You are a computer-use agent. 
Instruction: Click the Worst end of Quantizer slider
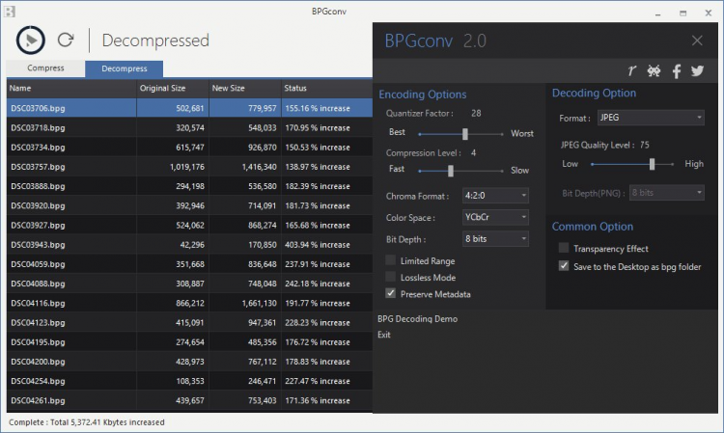click(x=522, y=134)
